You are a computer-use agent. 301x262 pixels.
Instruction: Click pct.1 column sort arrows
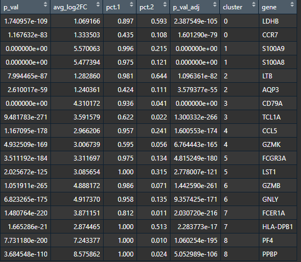(x=131, y=4)
